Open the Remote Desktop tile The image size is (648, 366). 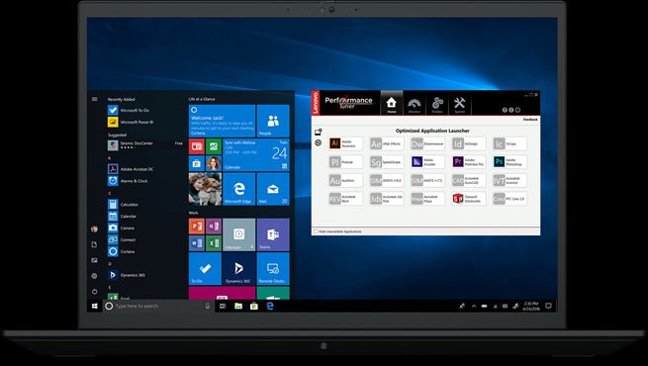[273, 268]
